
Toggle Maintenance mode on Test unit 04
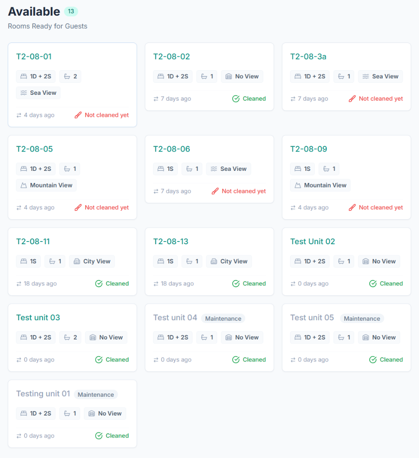pyautogui.click(x=223, y=318)
